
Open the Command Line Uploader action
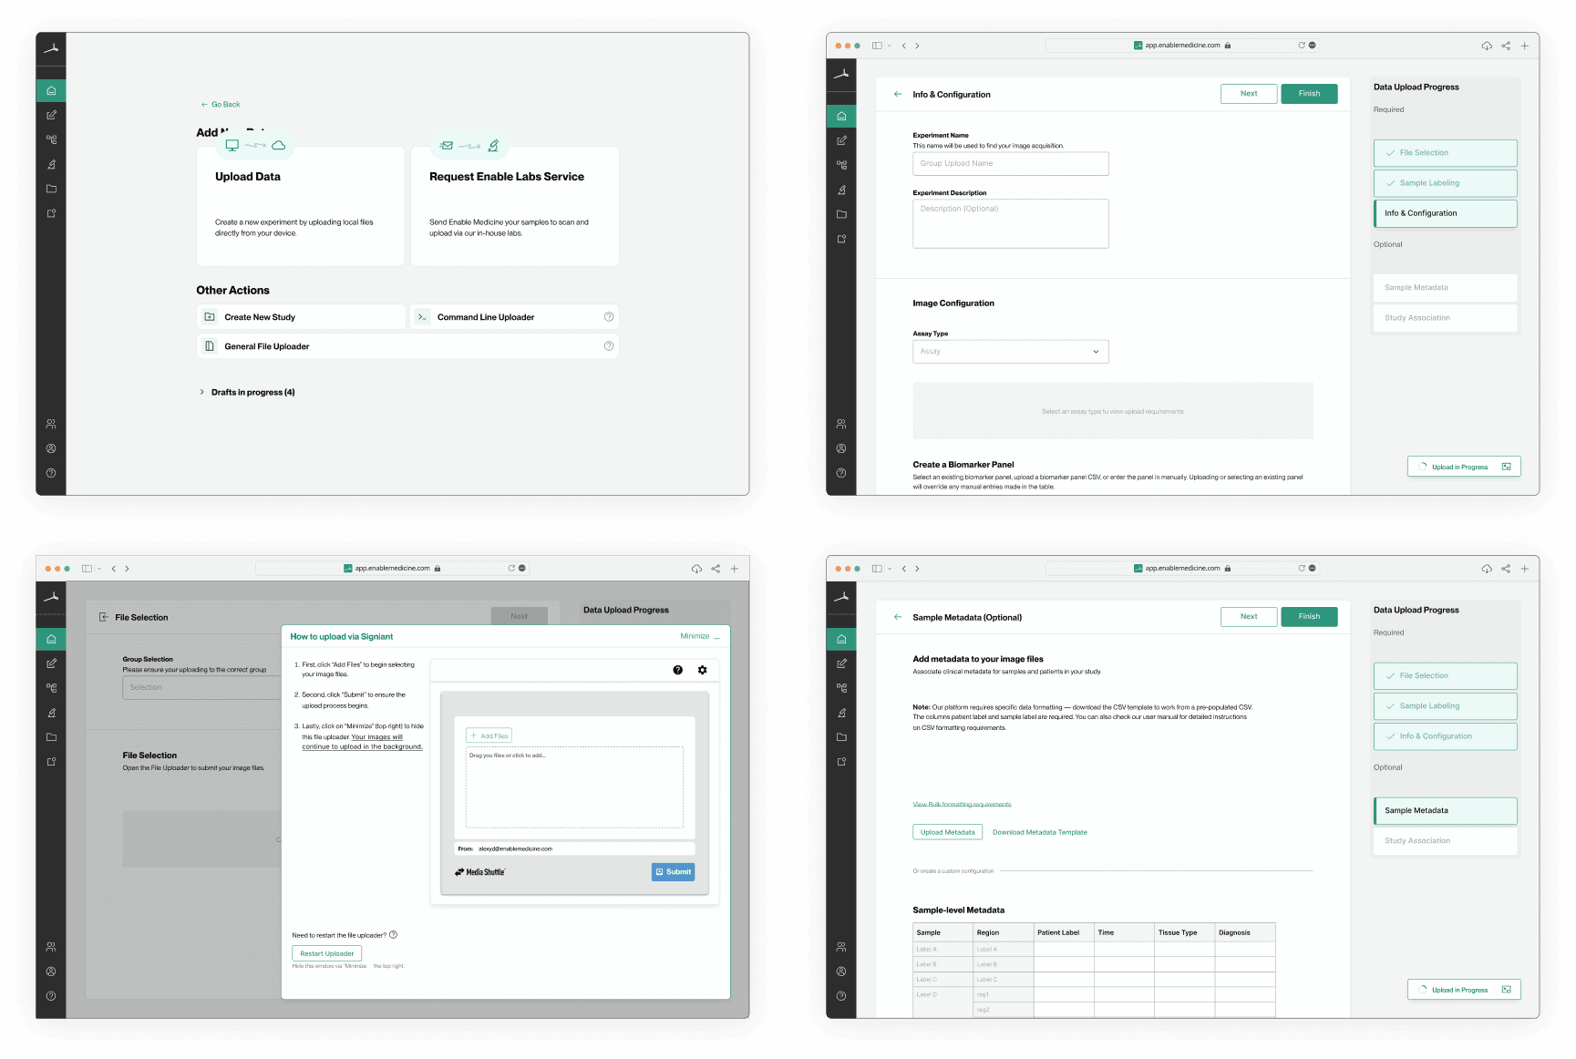(x=515, y=317)
